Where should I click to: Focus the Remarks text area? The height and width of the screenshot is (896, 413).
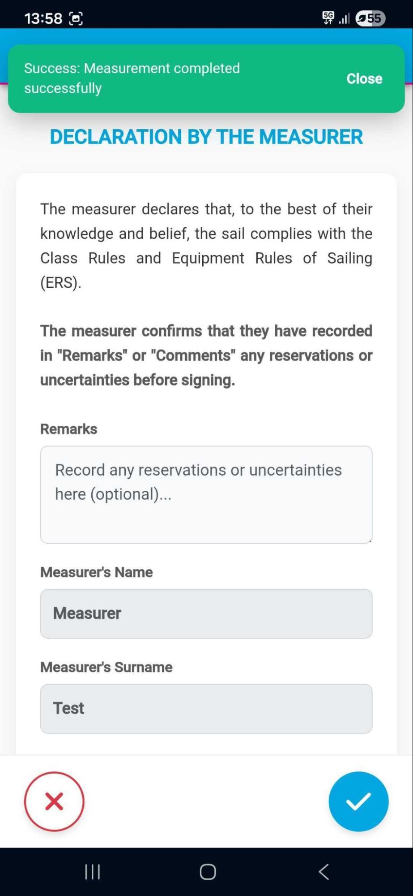coord(206,494)
